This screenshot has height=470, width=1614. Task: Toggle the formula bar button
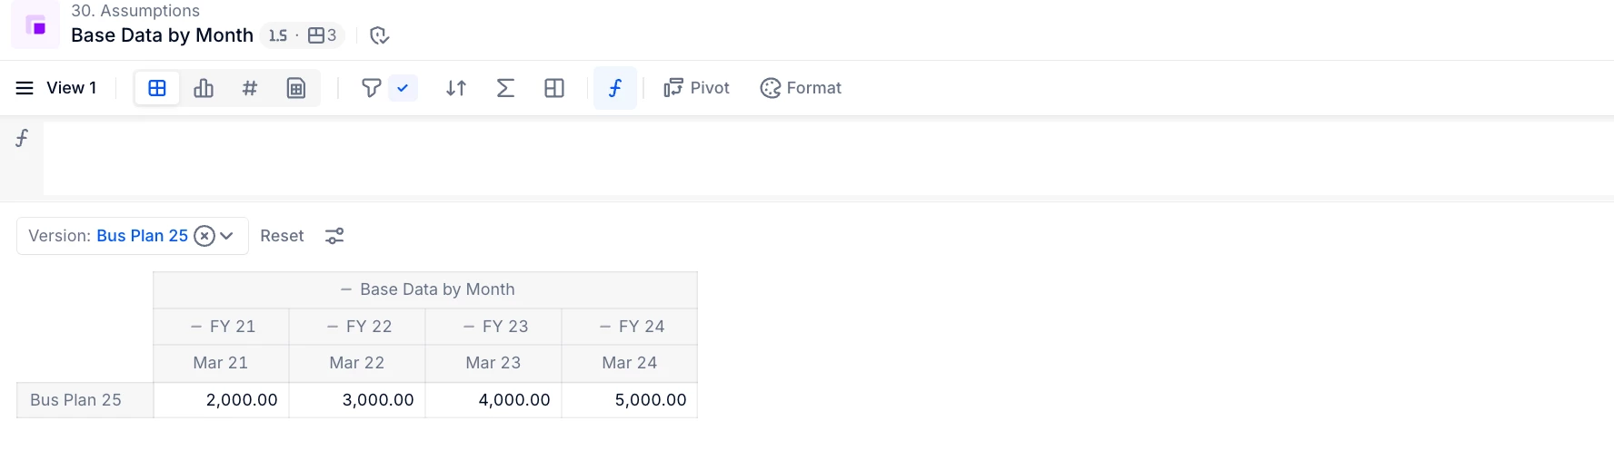tap(615, 88)
